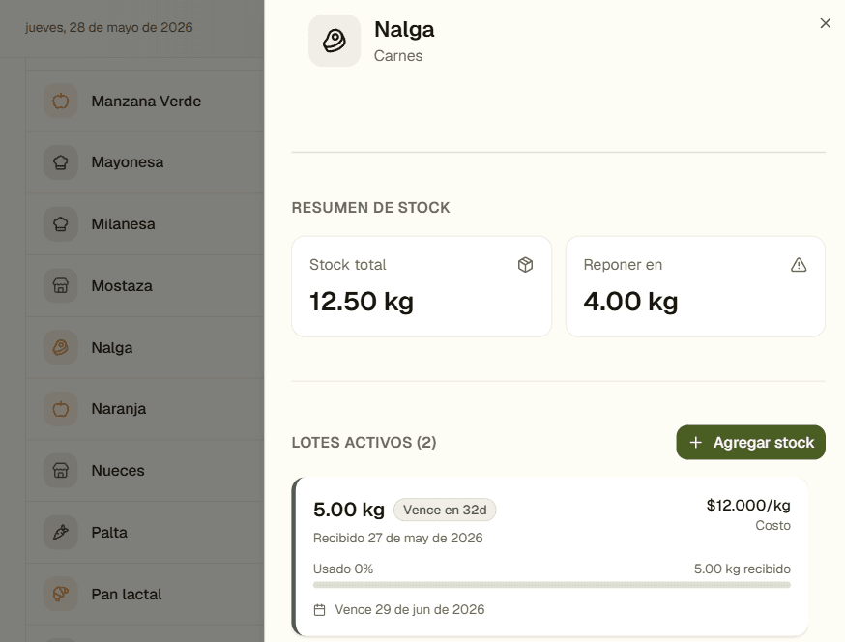Open the Milanesa ingredient row
The image size is (845, 642).
tap(145, 223)
